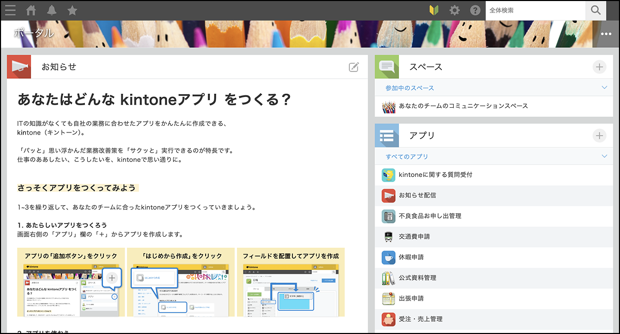Click the magnifier search button

(596, 10)
